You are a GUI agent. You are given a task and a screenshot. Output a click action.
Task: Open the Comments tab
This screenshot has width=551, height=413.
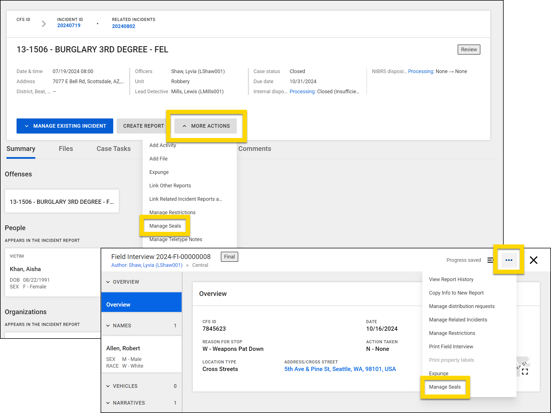coord(254,149)
